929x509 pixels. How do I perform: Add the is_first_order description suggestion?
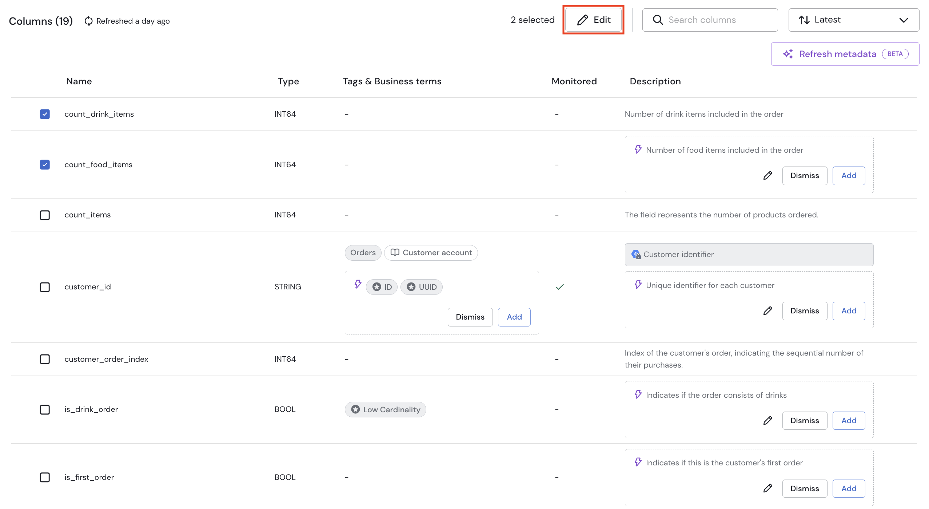(x=849, y=488)
